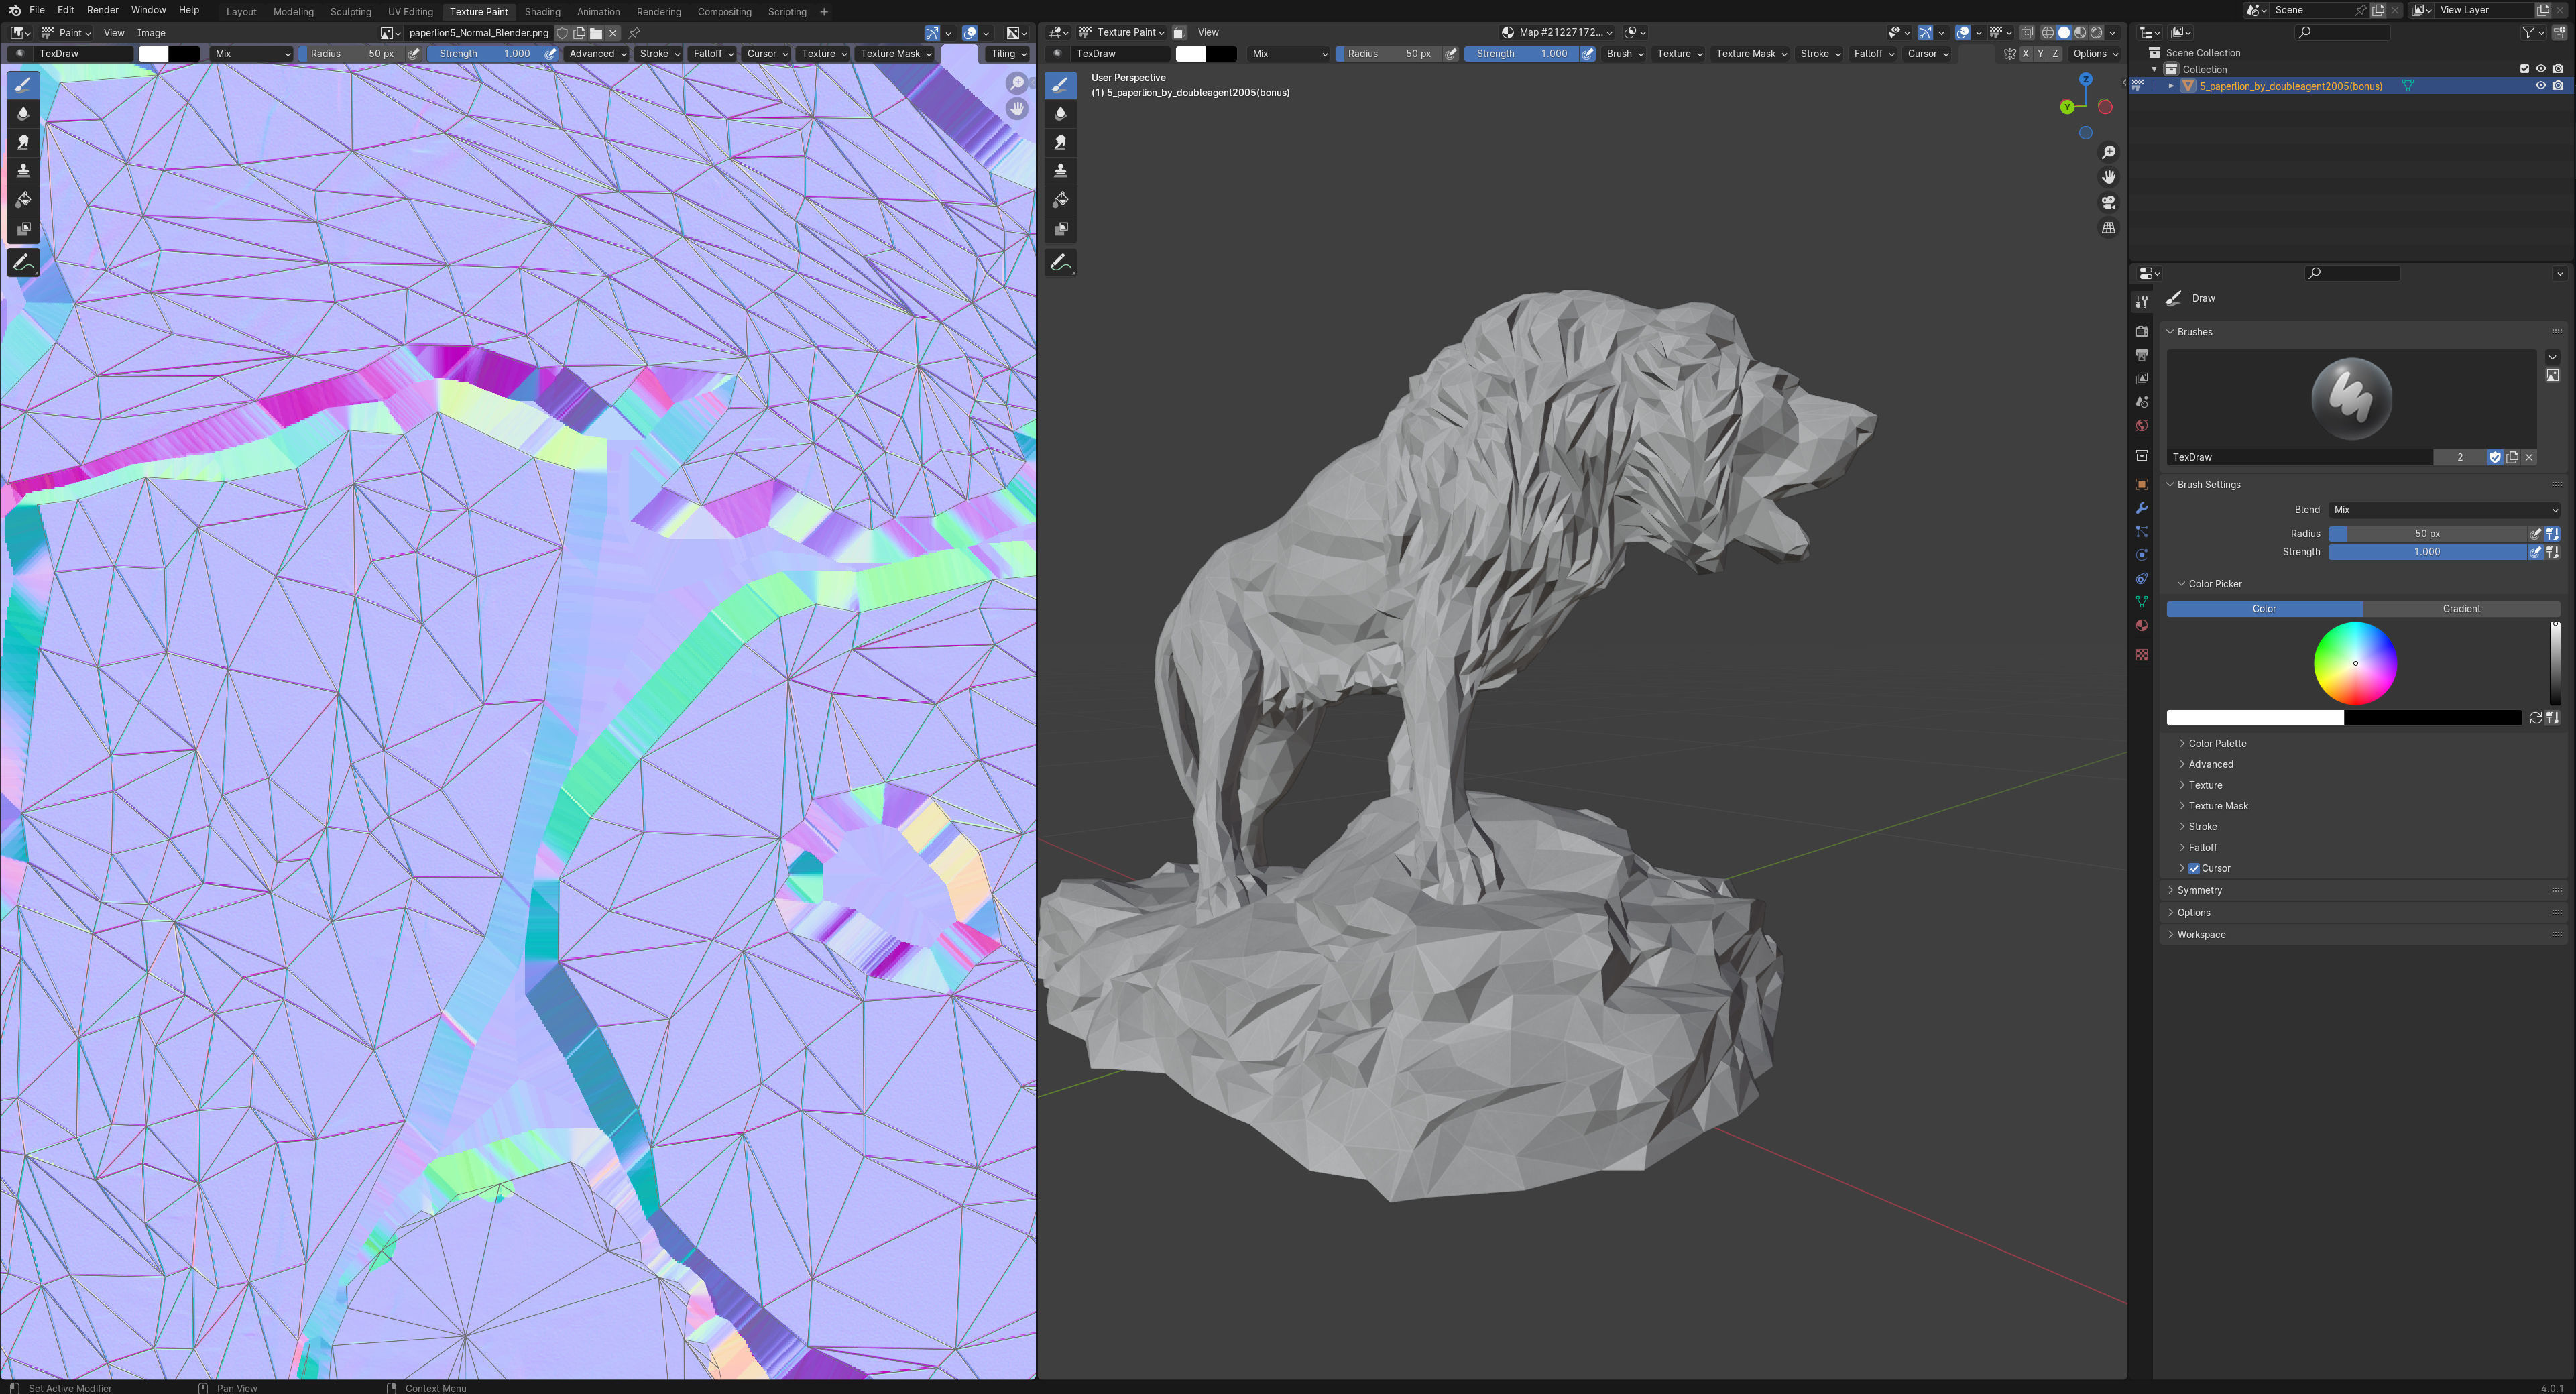Image resolution: width=2576 pixels, height=1394 pixels.
Task: Select the Clone stamp tool in image editor
Action: pyautogui.click(x=23, y=171)
